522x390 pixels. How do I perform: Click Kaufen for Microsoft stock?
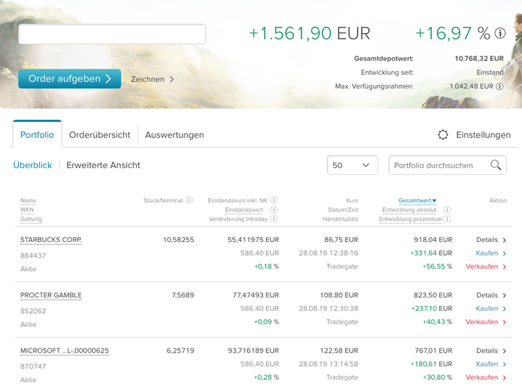click(491, 364)
